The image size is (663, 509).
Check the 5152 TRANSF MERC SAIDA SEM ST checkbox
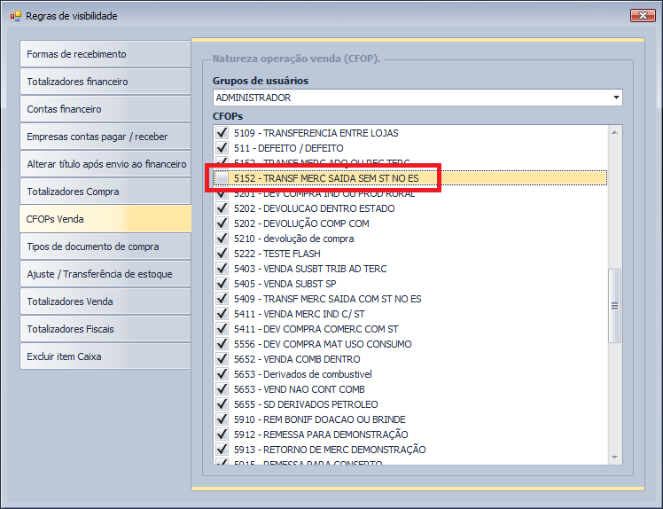(x=222, y=178)
